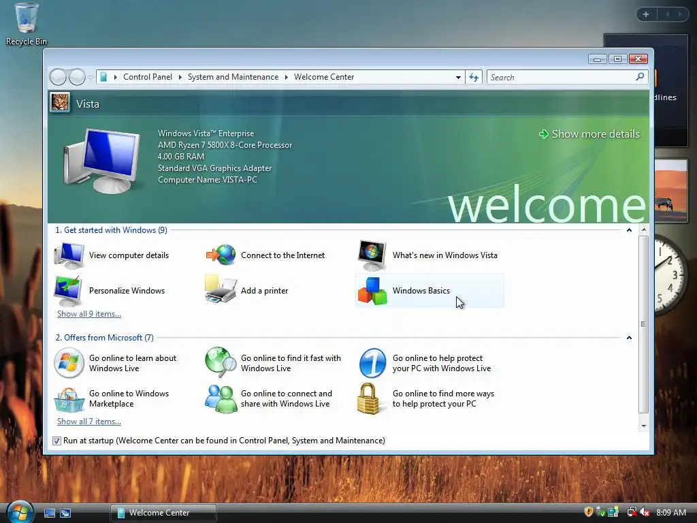Open the recent pages dropdown arrow
Viewport: 697px width, 523px height.
pos(91,78)
